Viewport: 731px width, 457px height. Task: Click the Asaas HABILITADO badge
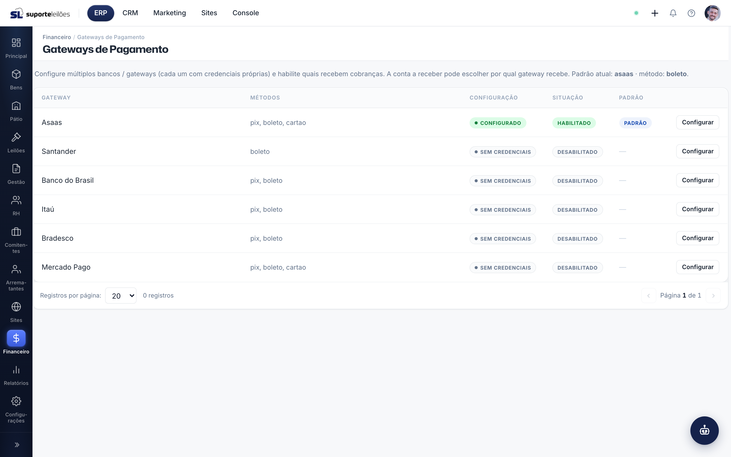(574, 123)
